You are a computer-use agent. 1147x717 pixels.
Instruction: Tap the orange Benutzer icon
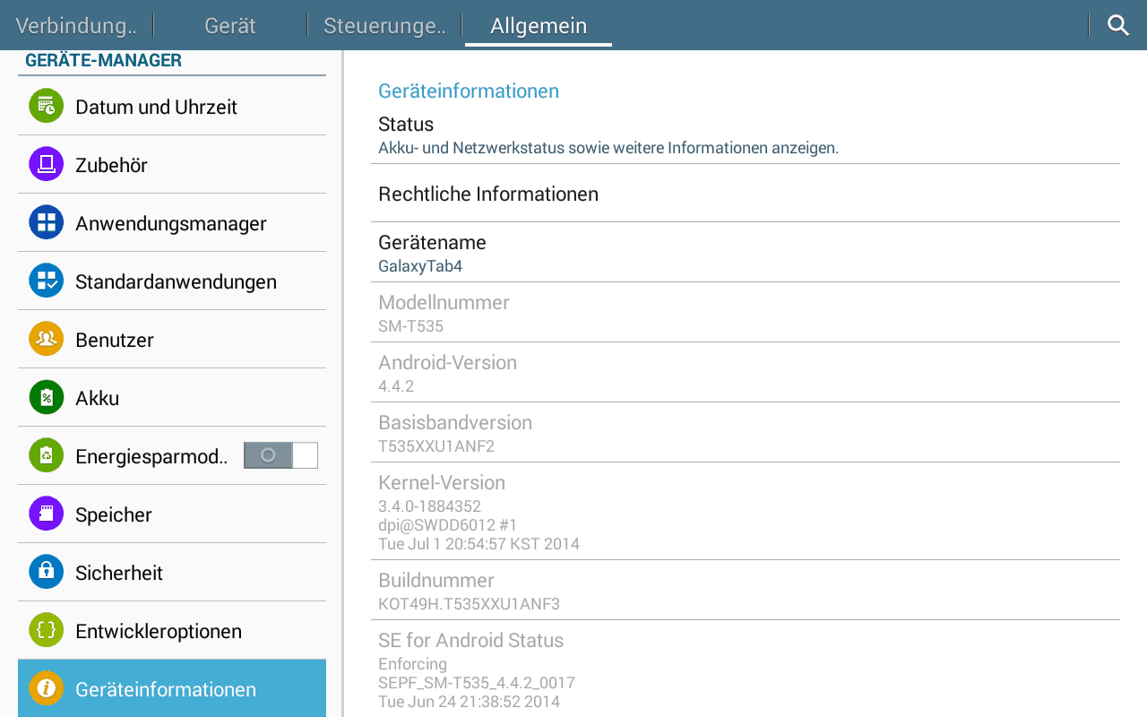click(46, 339)
